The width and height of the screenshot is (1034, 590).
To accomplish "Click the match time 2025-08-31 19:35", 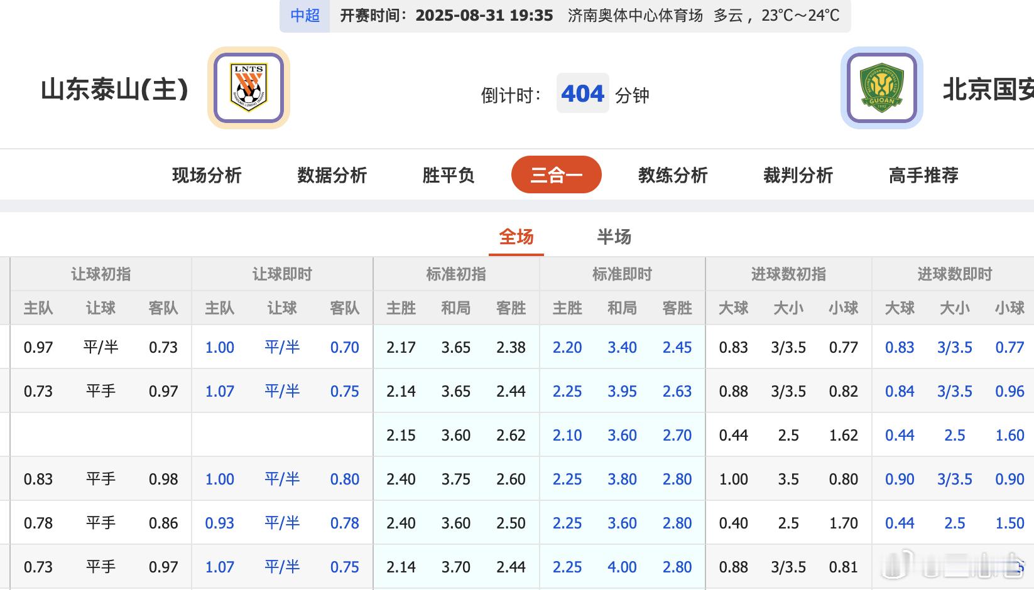I will point(484,15).
